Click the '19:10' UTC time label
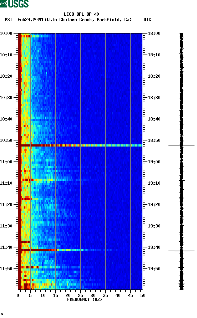 (154, 183)
